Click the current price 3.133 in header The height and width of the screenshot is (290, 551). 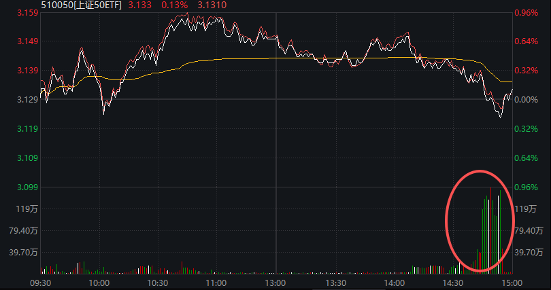coord(139,5)
